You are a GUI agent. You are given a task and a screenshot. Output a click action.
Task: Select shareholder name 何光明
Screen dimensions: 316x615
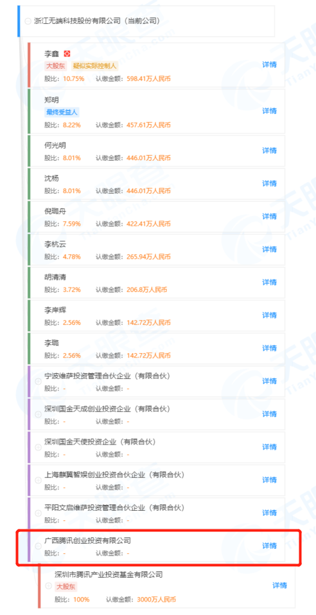(55, 145)
